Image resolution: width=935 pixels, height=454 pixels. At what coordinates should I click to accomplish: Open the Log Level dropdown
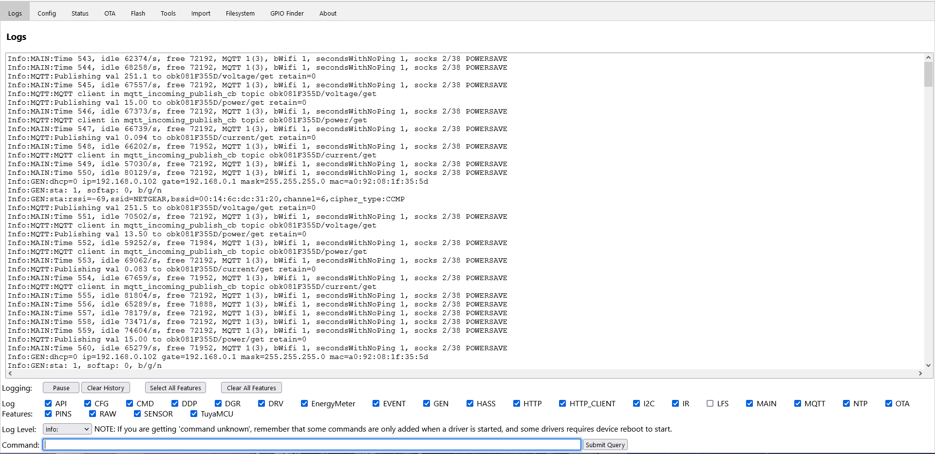67,429
